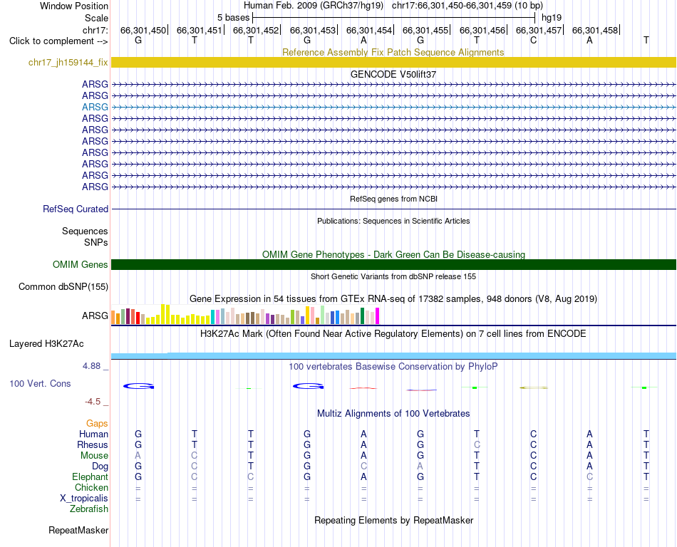Click the 100 Vert. Cons track label
Screen dimensions: 677x547
[40, 383]
